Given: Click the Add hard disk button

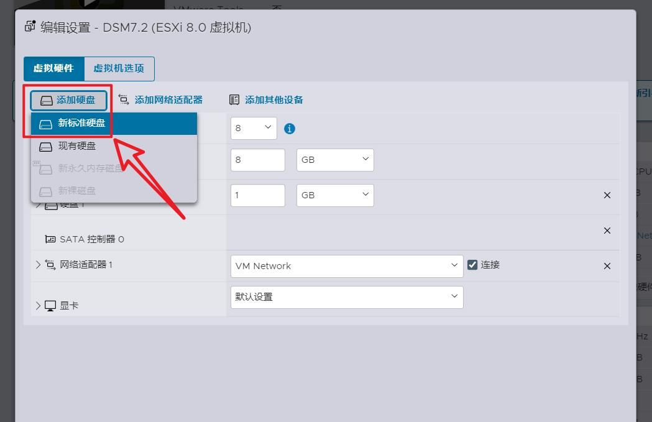Looking at the screenshot, I should point(68,100).
